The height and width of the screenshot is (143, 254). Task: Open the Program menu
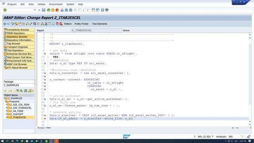[x=12, y=4]
